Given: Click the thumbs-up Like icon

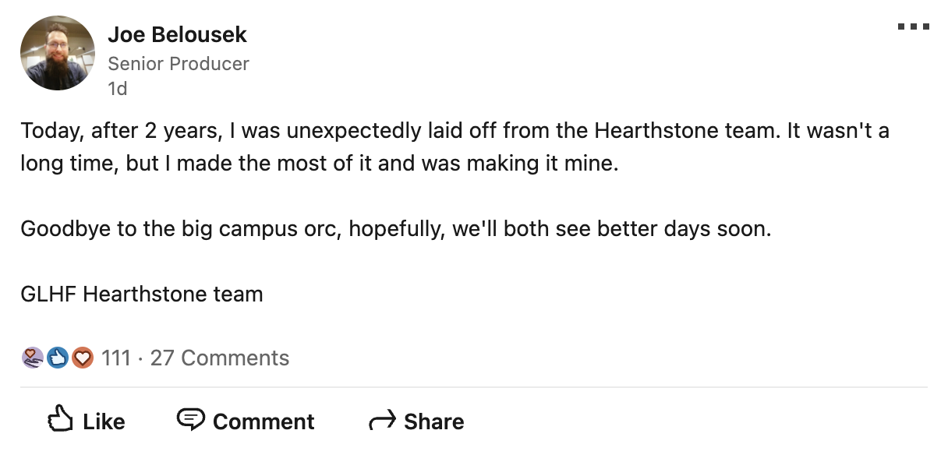Looking at the screenshot, I should click(62, 420).
